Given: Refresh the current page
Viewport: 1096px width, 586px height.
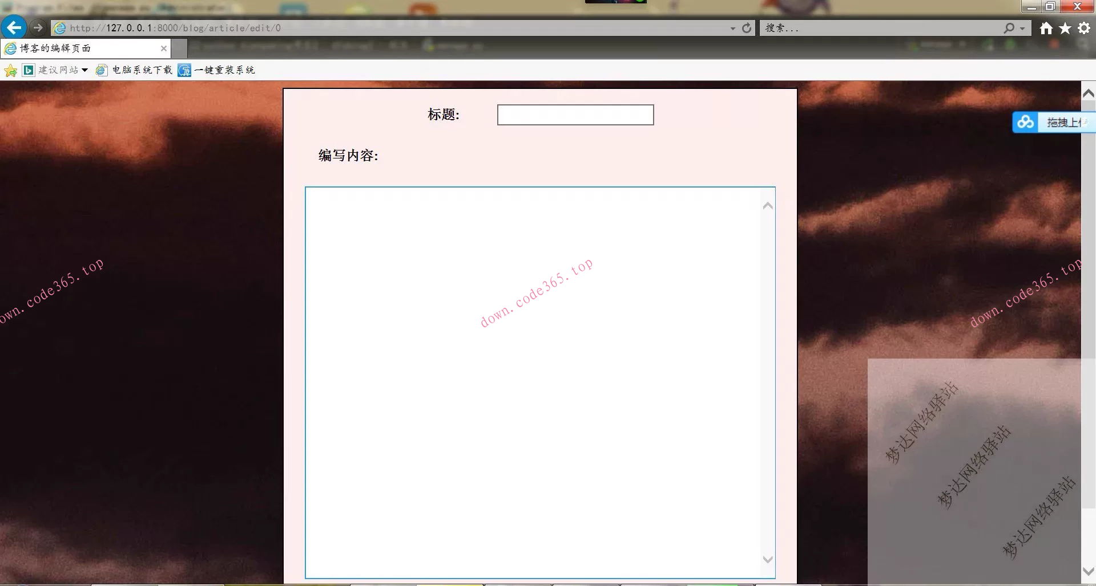Looking at the screenshot, I should click(x=747, y=27).
